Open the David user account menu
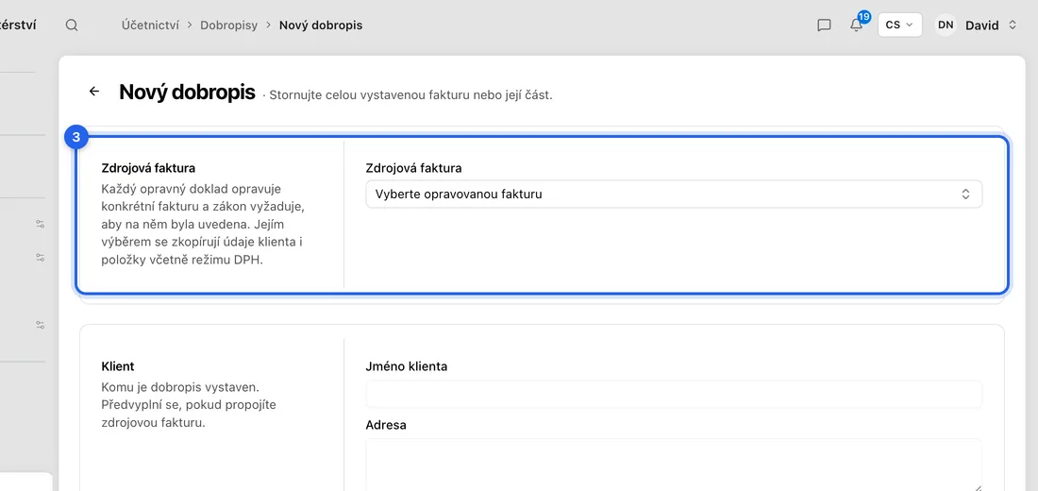The height and width of the screenshot is (491, 1038). point(976,25)
